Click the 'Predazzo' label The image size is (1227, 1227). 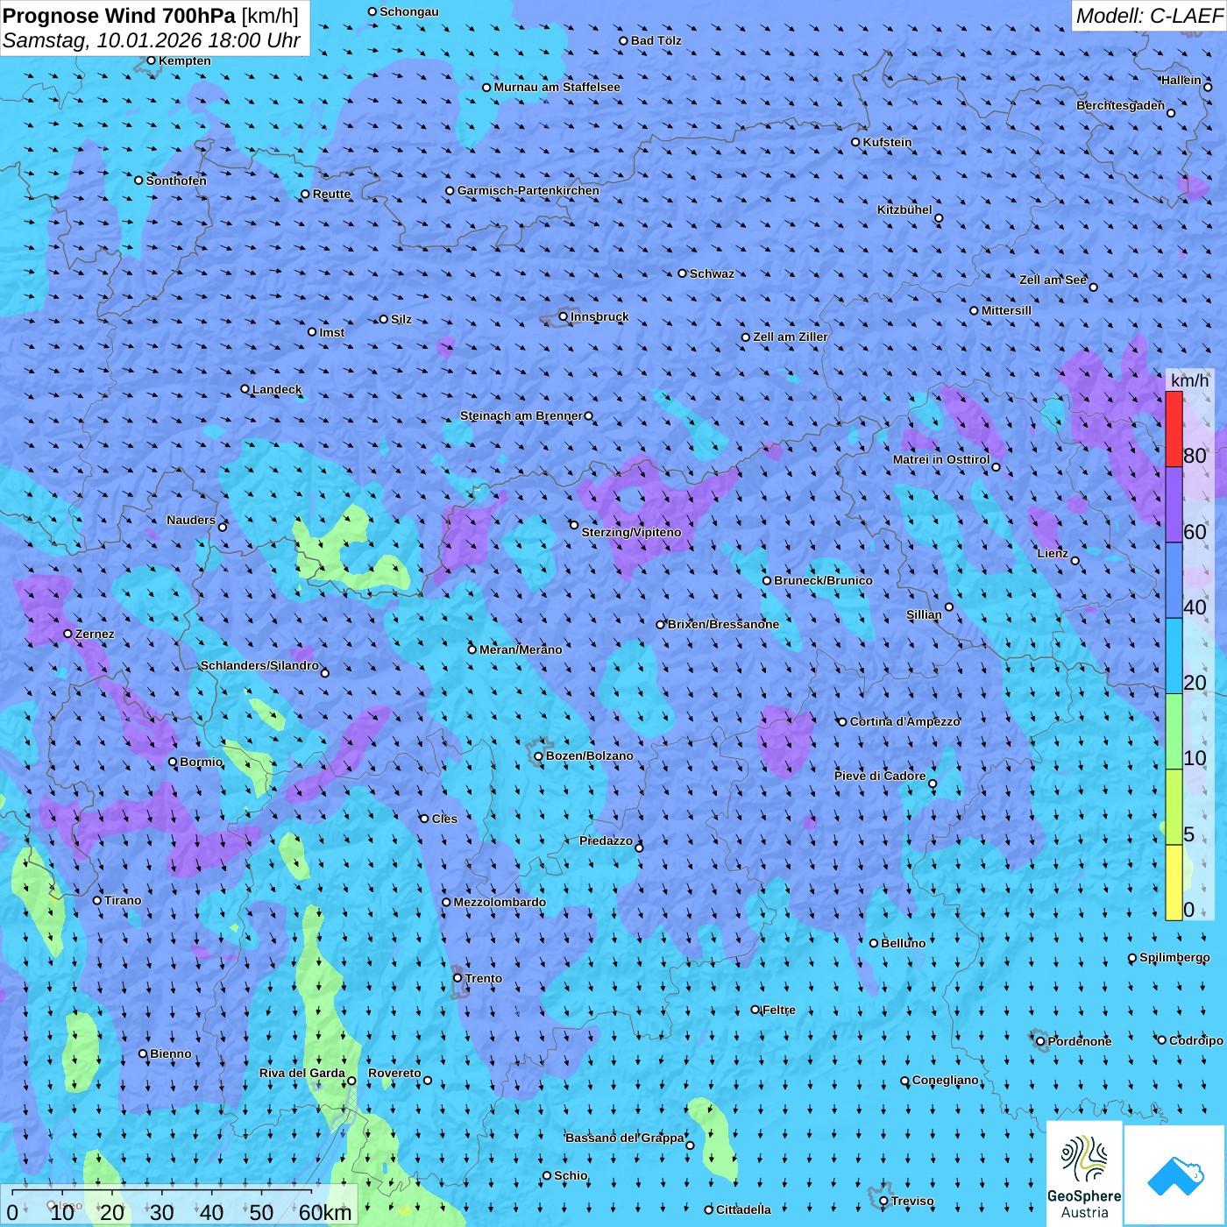pos(606,840)
